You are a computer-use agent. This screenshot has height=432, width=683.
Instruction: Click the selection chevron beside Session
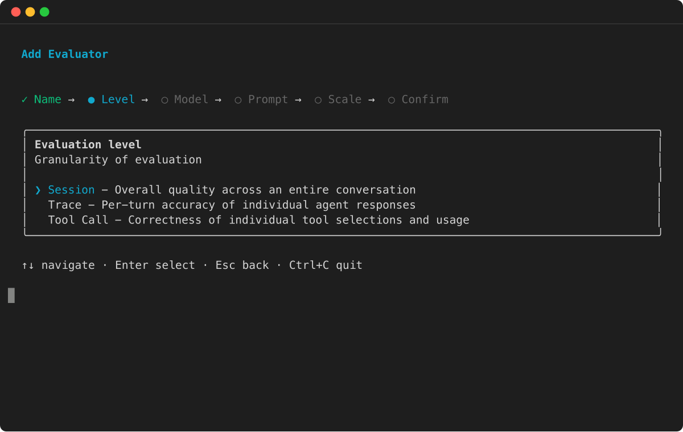(x=38, y=190)
